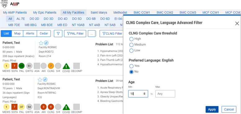This screenshot has height=114, width=241.
Task: Switch to the Alerts view
Action: (x=30, y=33)
